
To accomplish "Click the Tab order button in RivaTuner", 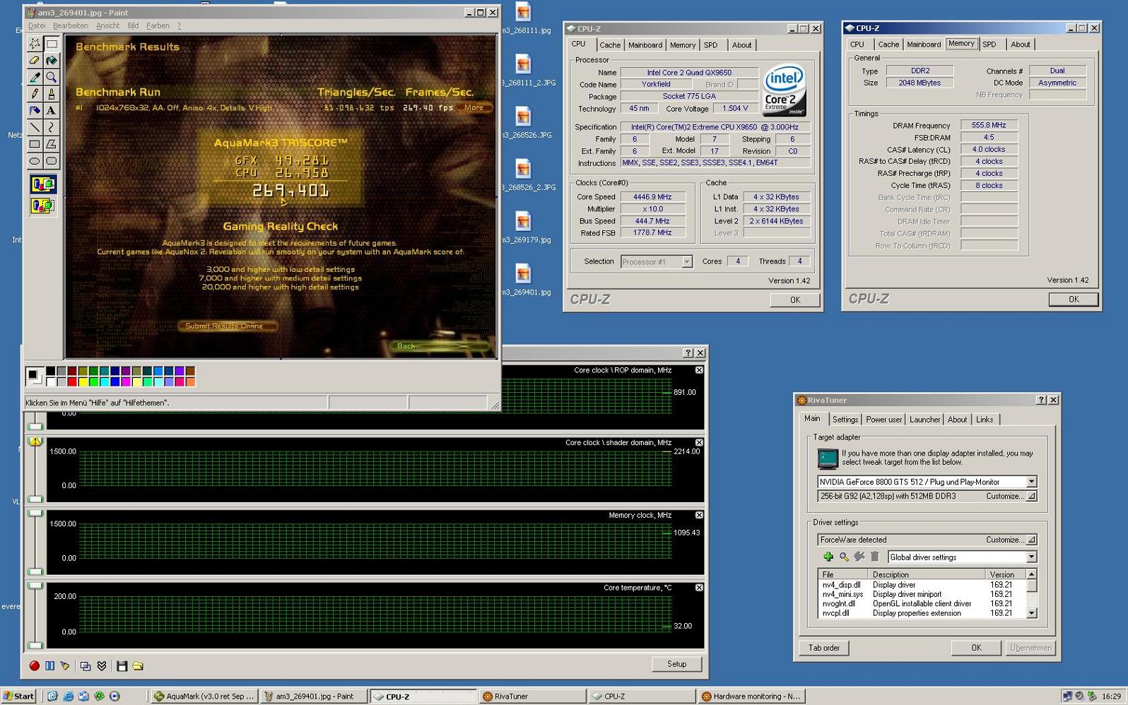I will click(824, 648).
